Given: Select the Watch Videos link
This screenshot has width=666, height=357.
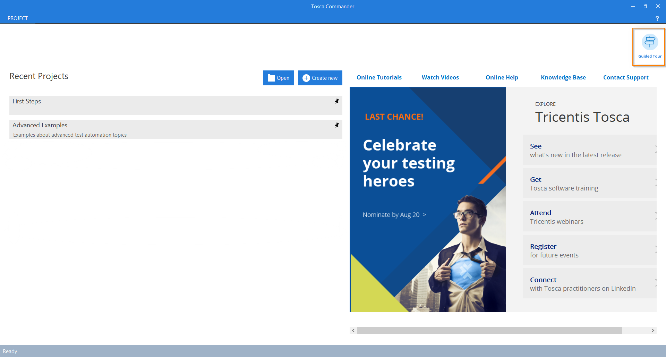Looking at the screenshot, I should point(440,77).
